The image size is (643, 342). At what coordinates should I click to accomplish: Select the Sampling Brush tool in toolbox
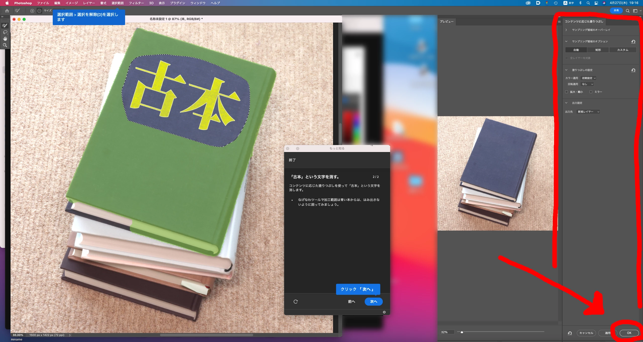tap(5, 26)
